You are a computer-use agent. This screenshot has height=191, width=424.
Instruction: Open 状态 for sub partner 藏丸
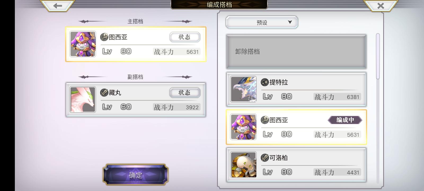(185, 93)
